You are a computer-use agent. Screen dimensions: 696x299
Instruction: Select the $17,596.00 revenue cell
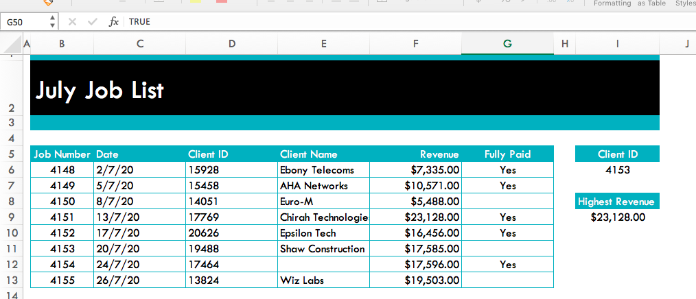415,265
